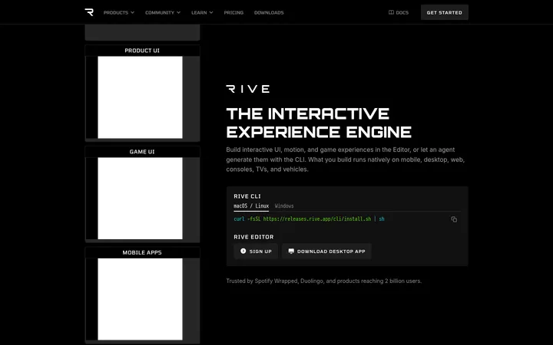Open the Learn dropdown

pyautogui.click(x=202, y=13)
